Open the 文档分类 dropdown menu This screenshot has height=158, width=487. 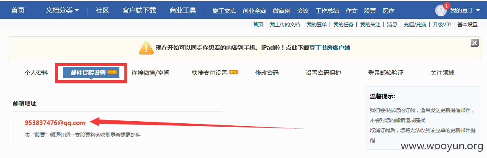click(x=62, y=10)
